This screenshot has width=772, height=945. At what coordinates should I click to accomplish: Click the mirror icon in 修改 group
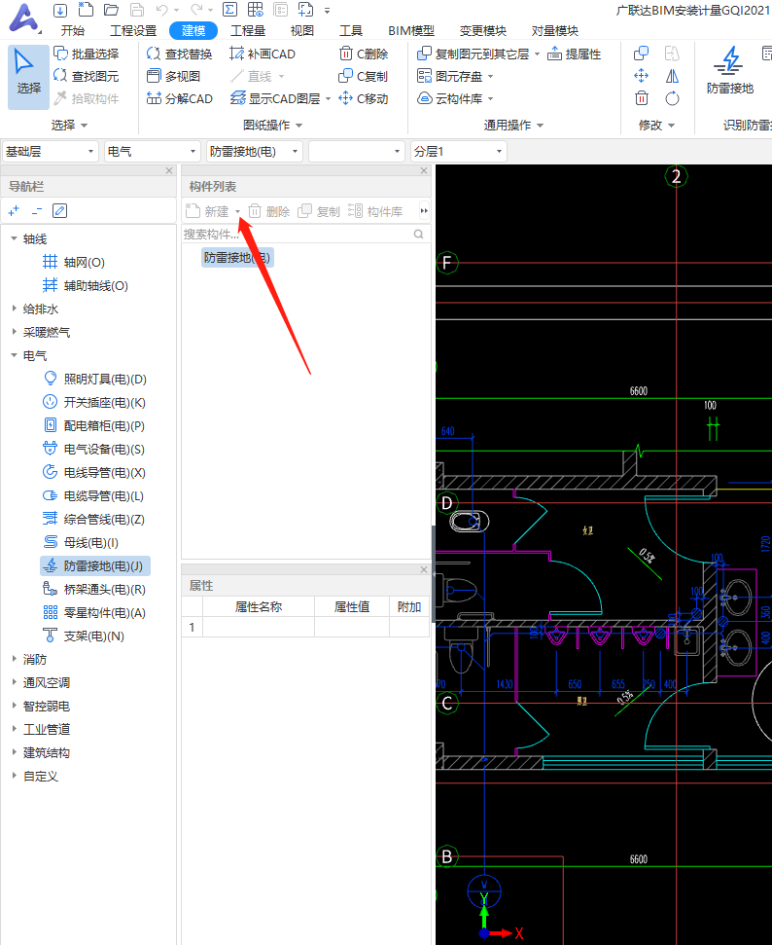[672, 76]
